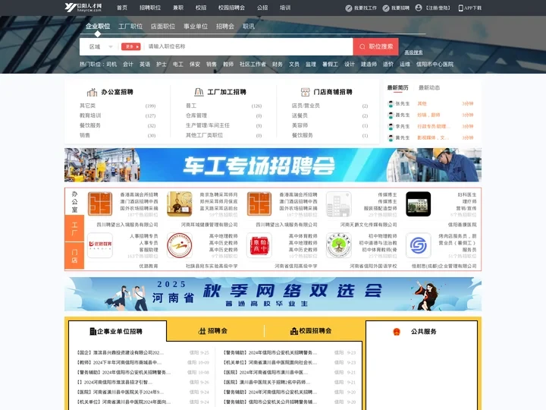
Task: Open the 2025 河南省秋季网络双选会 banner
Action: 273,294
